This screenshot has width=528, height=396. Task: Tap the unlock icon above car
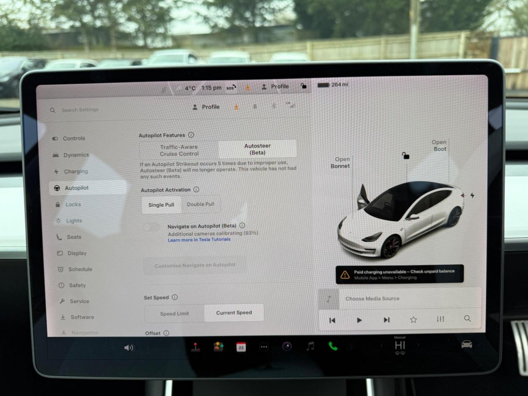[406, 155]
